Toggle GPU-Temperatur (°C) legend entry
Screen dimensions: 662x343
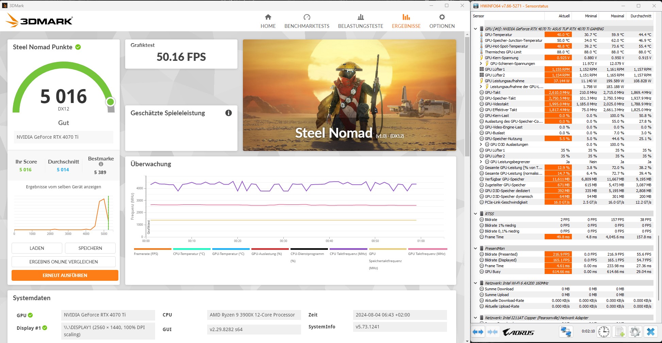point(231,252)
